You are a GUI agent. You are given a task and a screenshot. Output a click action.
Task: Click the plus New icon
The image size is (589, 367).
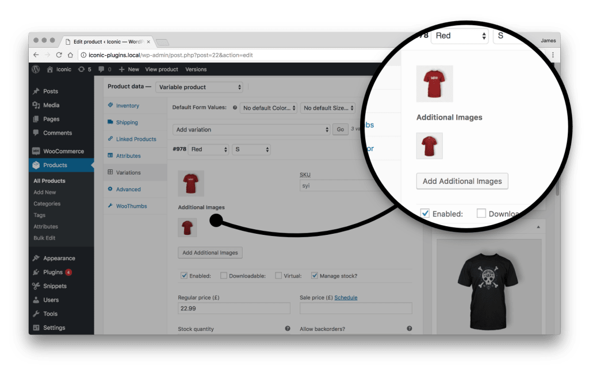[121, 69]
